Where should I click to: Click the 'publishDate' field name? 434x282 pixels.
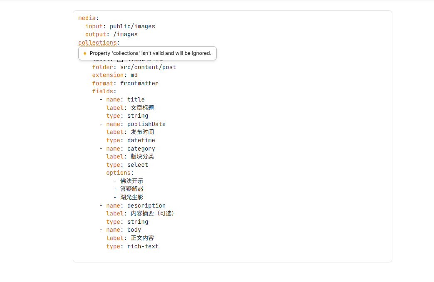coord(146,124)
